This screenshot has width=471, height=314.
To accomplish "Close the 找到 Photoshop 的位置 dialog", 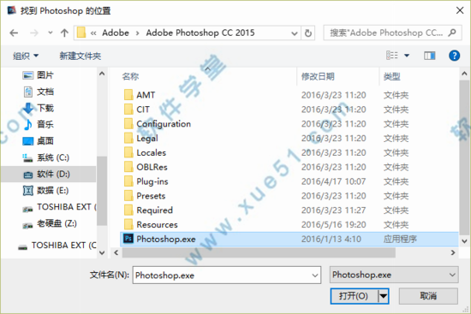I will (x=460, y=10).
